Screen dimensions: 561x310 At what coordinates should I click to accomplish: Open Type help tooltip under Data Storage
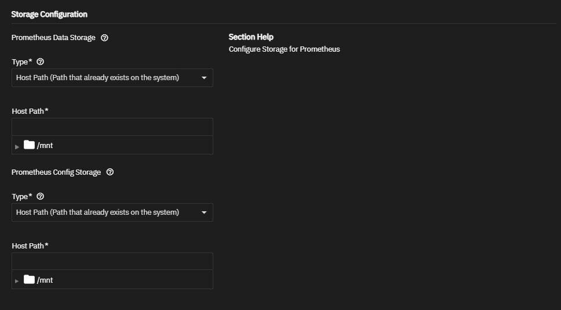pyautogui.click(x=40, y=62)
